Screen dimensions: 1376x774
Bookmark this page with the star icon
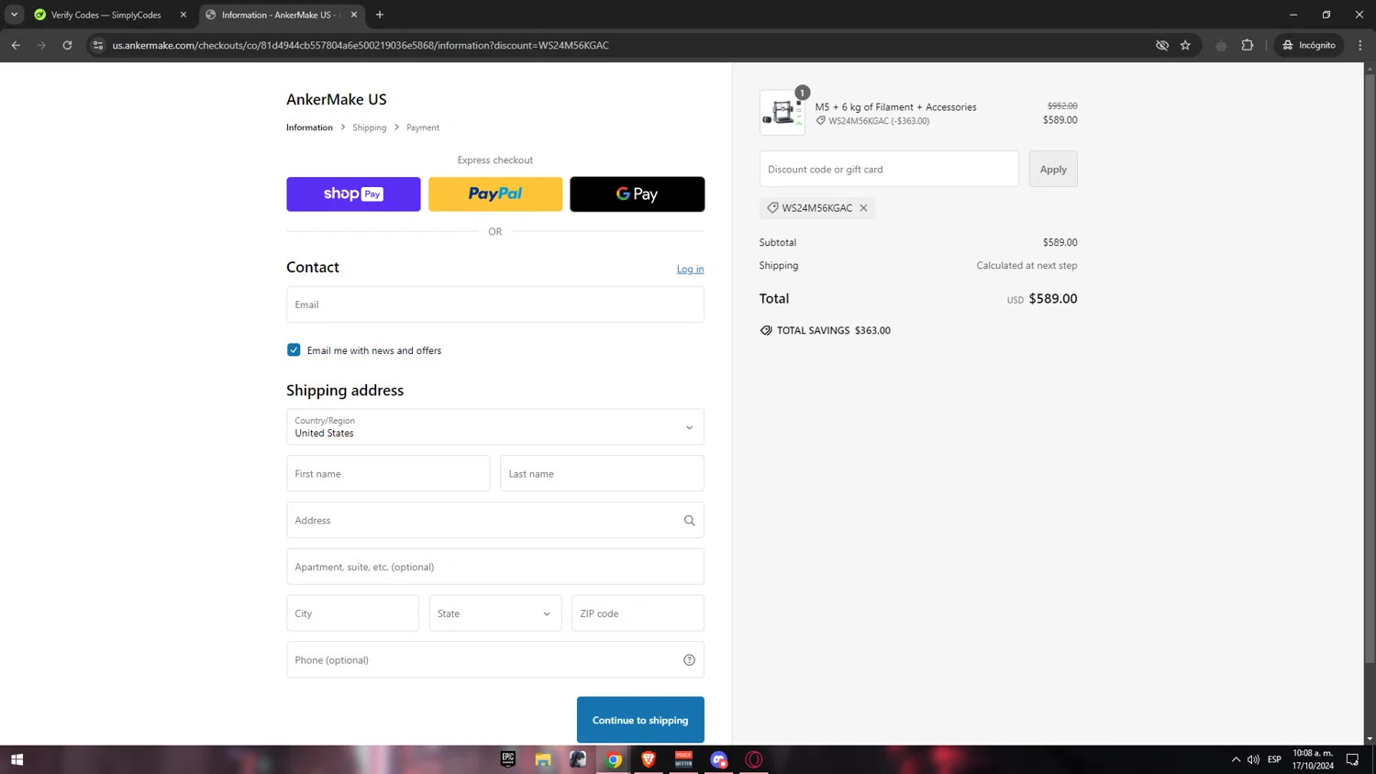click(1185, 45)
